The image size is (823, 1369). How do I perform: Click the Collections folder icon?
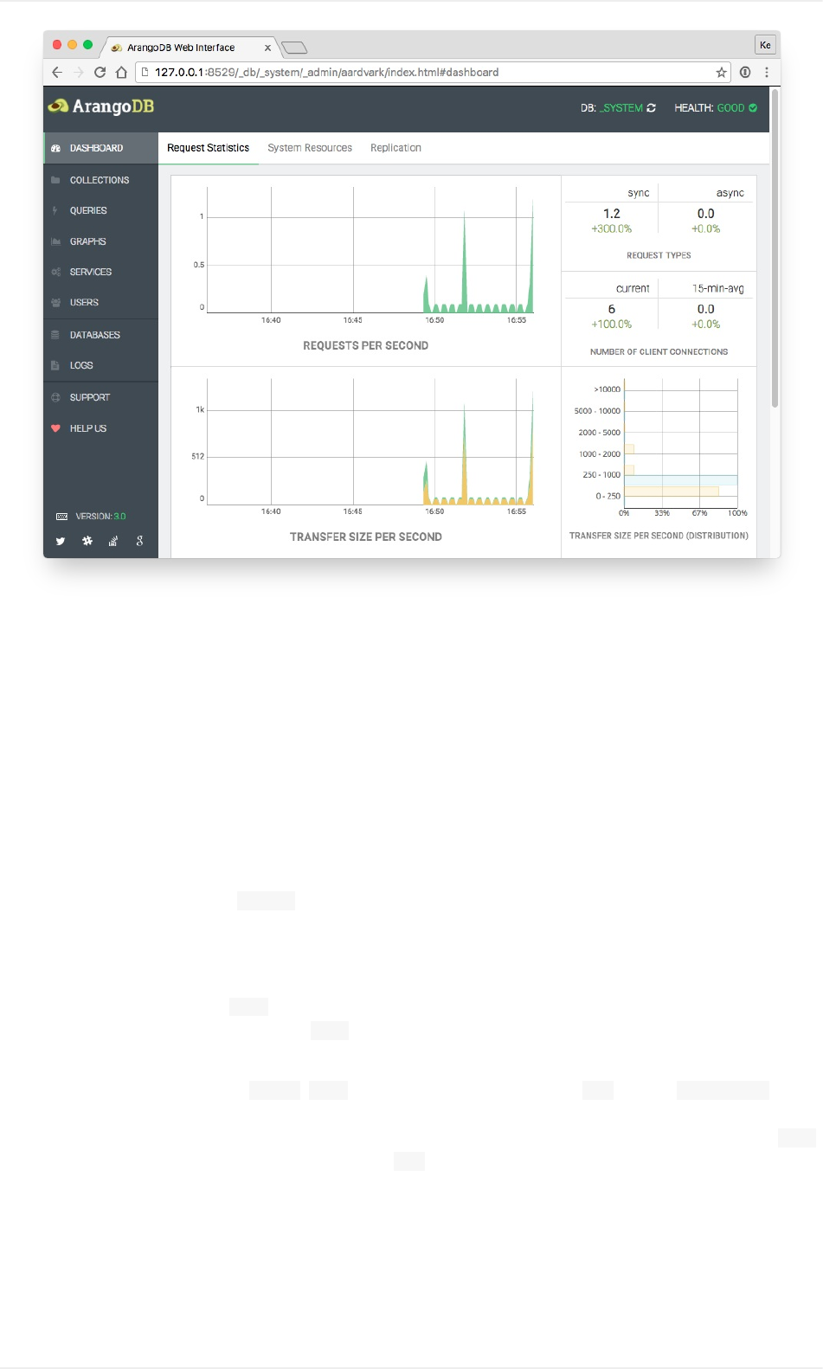click(x=56, y=180)
